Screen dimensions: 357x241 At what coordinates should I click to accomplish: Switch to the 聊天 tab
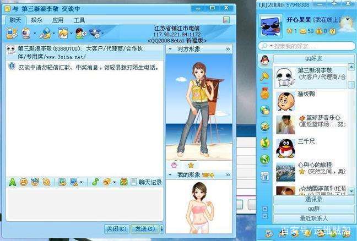point(15,20)
